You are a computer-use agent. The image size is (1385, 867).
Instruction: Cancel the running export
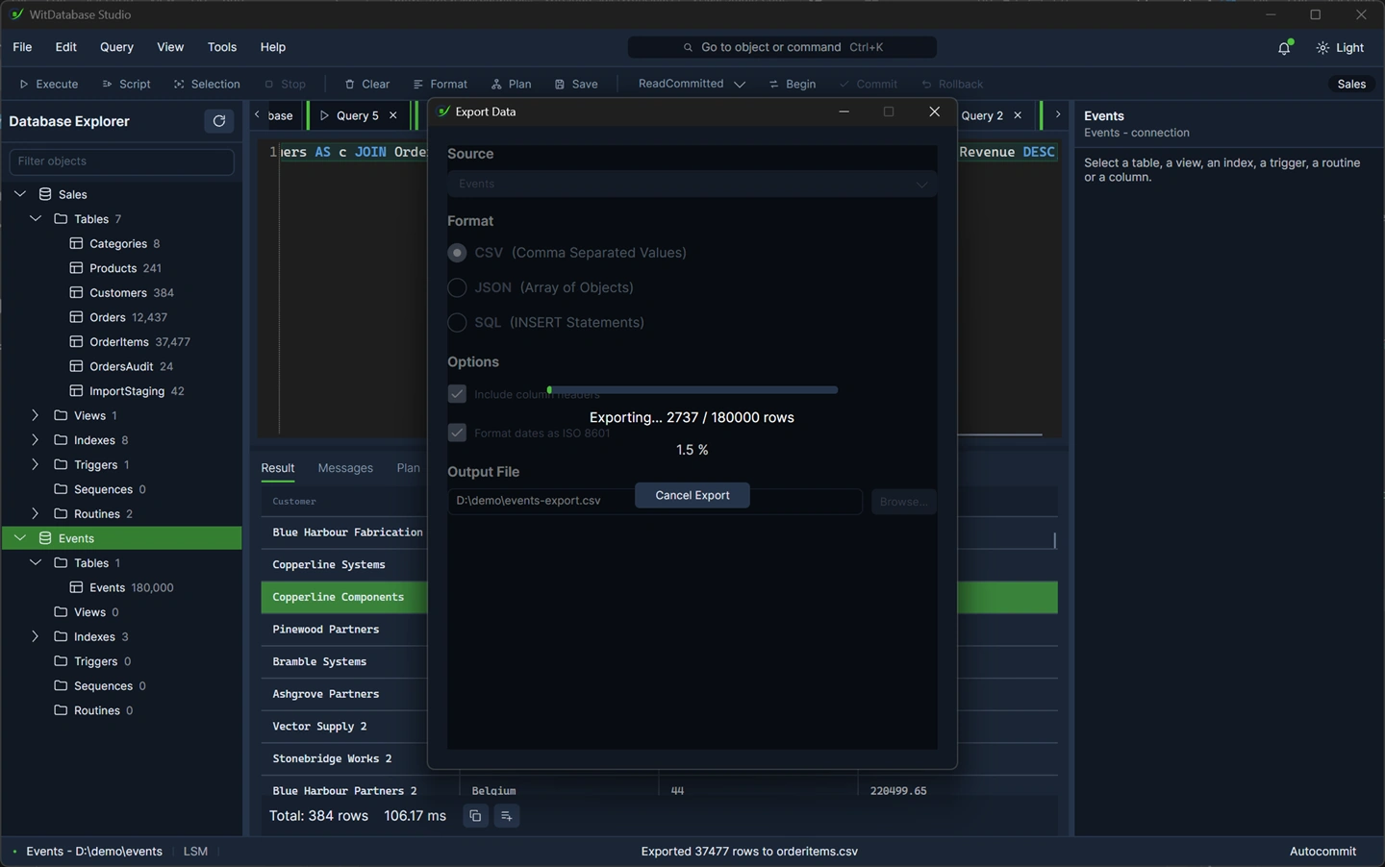[692, 495]
